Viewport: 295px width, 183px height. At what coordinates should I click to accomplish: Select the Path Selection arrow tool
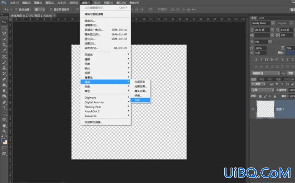click(x=4, y=114)
